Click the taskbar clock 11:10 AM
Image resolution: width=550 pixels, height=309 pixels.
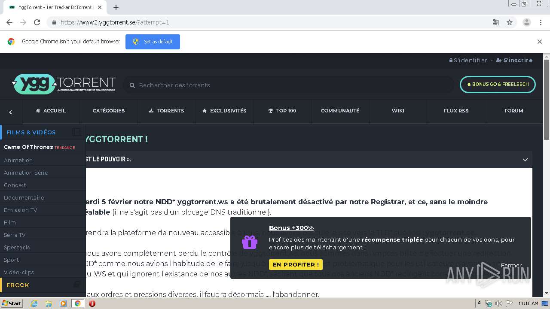tap(528, 303)
